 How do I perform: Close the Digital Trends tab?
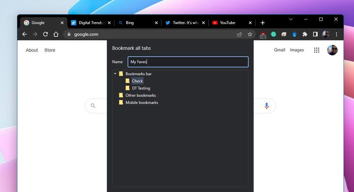pyautogui.click(x=109, y=23)
